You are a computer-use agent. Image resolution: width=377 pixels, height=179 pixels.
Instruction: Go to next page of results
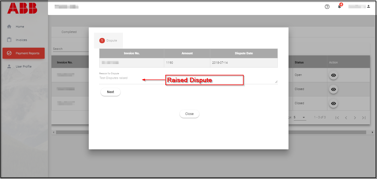click(355, 118)
